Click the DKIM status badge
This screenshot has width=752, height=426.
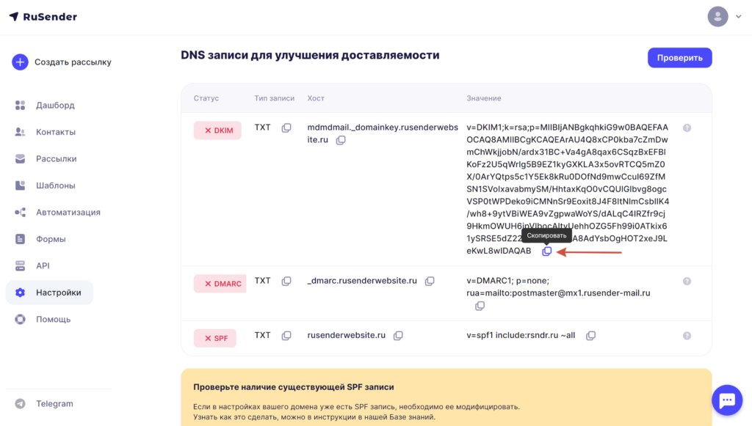pos(217,131)
